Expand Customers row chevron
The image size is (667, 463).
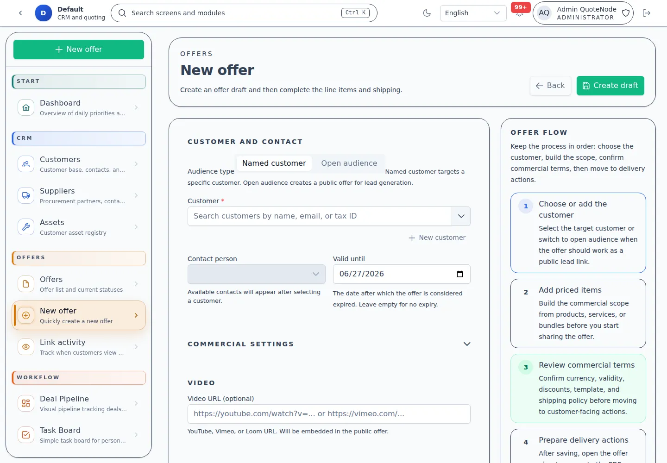tap(136, 164)
